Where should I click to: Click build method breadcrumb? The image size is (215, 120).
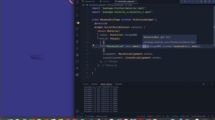[x=129, y=5]
